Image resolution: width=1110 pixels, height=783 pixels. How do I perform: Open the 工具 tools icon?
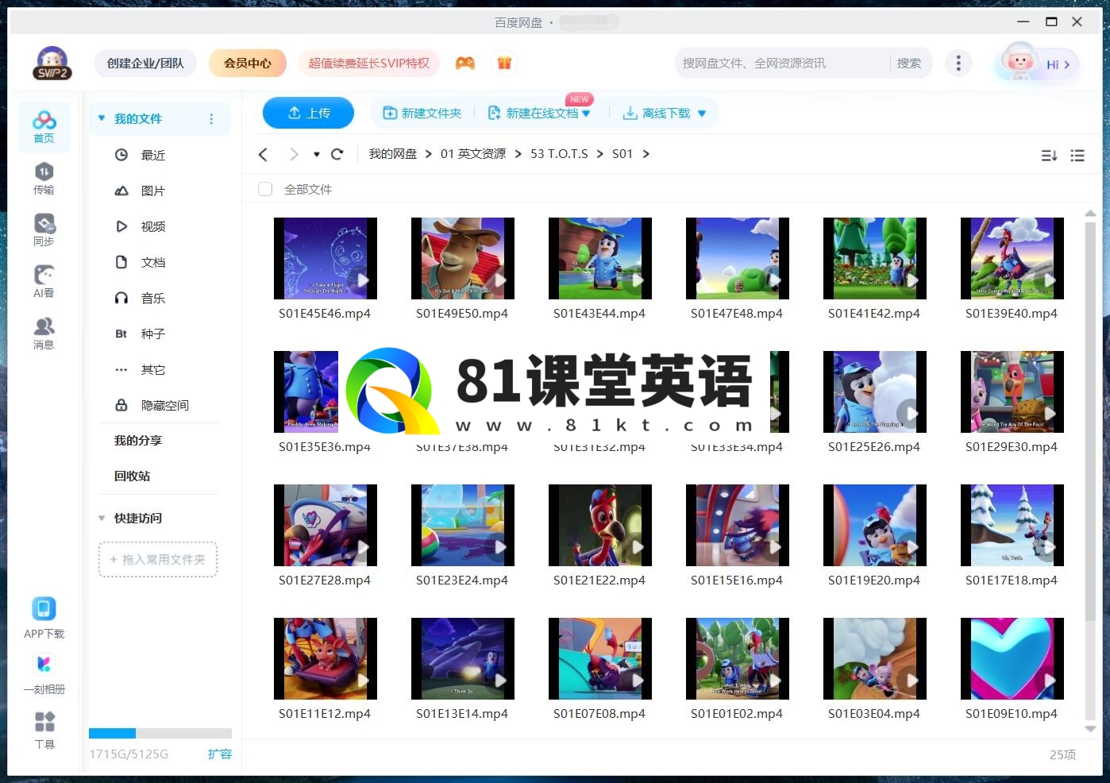(x=44, y=729)
